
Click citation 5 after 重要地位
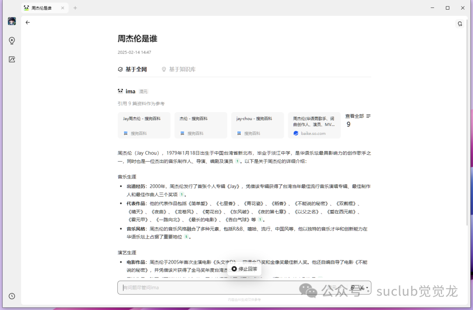point(187,237)
